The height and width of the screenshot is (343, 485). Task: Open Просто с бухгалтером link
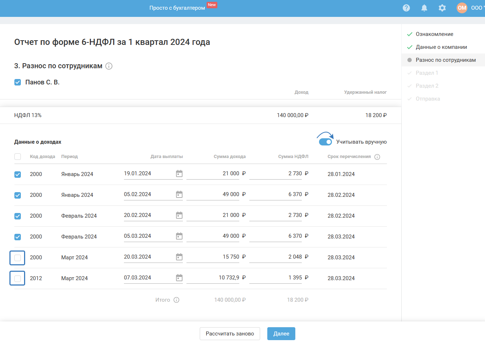point(177,8)
